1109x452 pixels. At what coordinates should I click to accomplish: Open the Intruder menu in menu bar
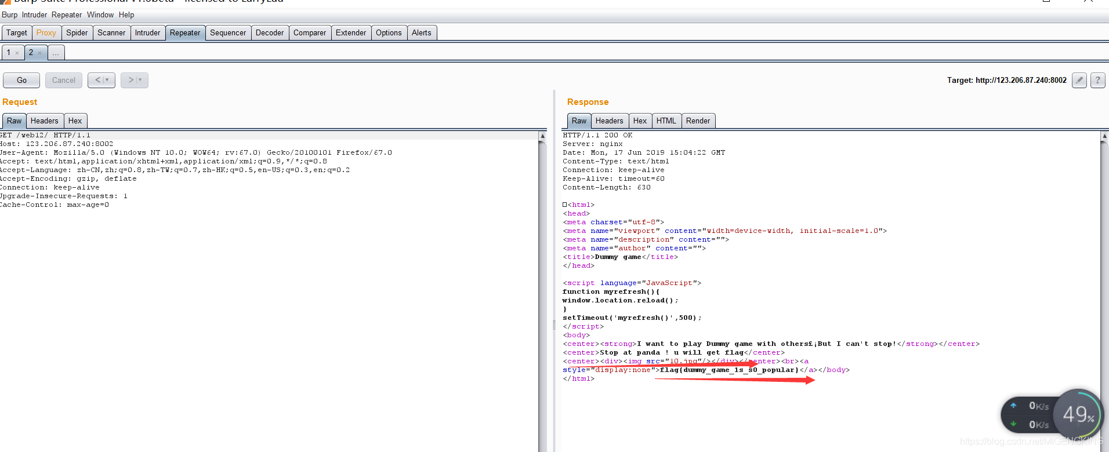click(x=34, y=15)
